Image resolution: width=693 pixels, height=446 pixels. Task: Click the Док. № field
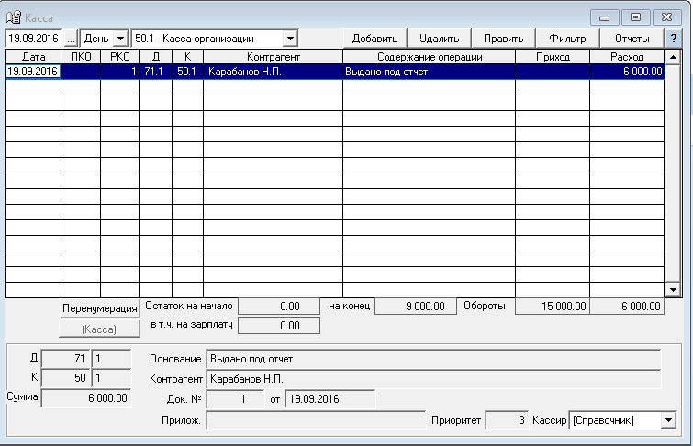[236, 399]
